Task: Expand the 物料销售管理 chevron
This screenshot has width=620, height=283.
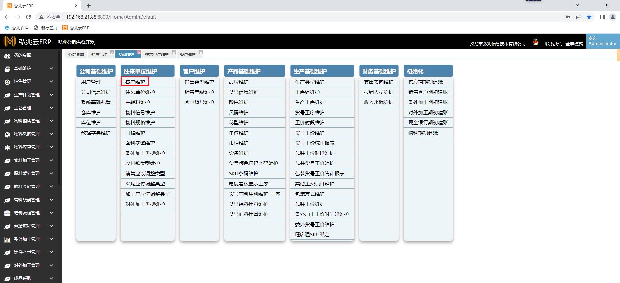Action: [x=51, y=121]
